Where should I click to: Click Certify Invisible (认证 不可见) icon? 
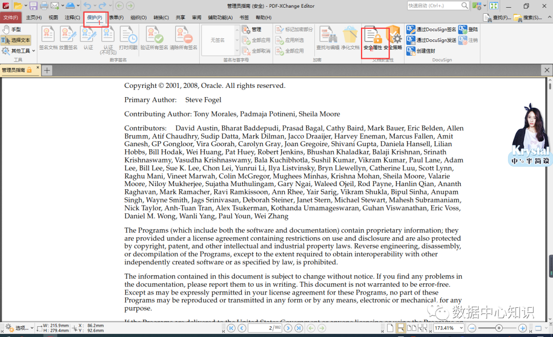[108, 40]
